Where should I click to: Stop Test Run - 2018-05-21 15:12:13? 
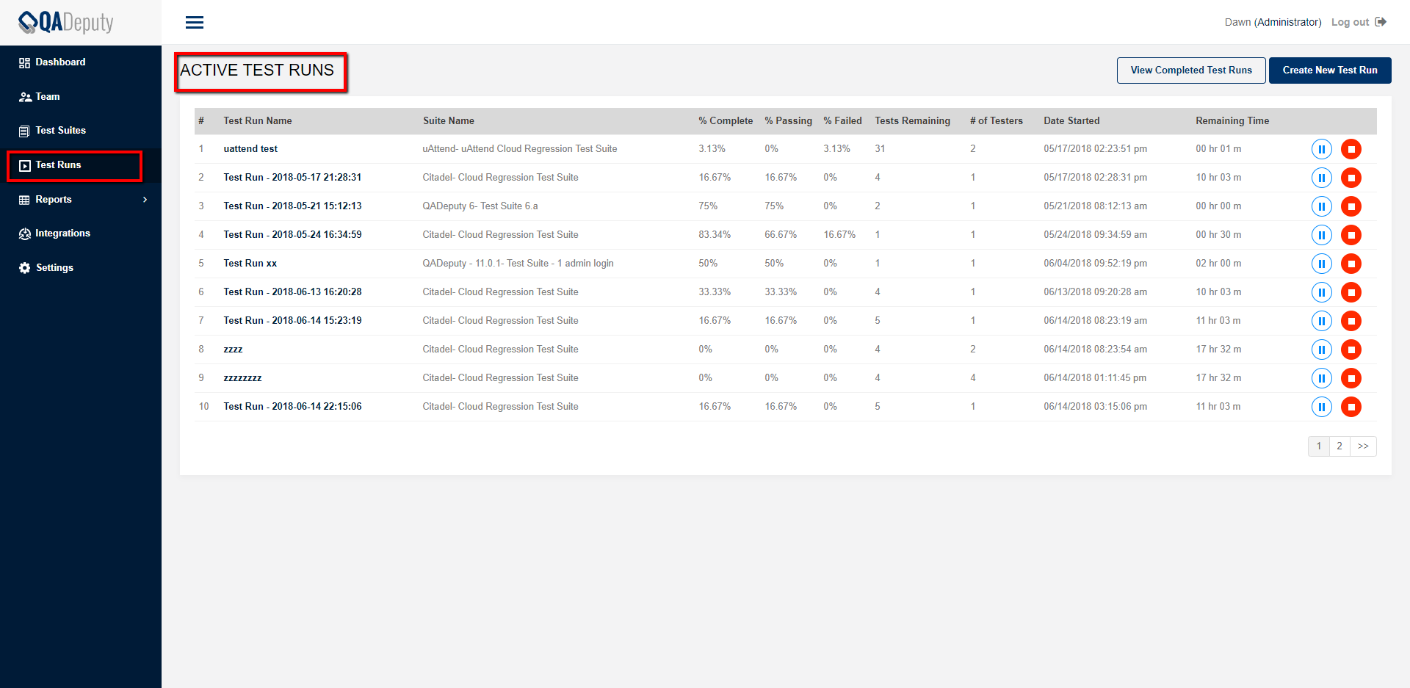click(1351, 206)
